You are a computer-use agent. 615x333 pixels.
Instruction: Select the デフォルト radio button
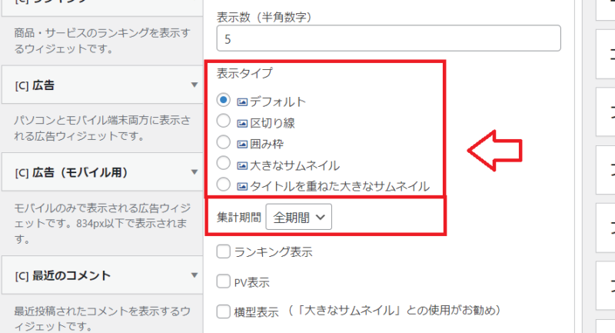[x=224, y=100]
